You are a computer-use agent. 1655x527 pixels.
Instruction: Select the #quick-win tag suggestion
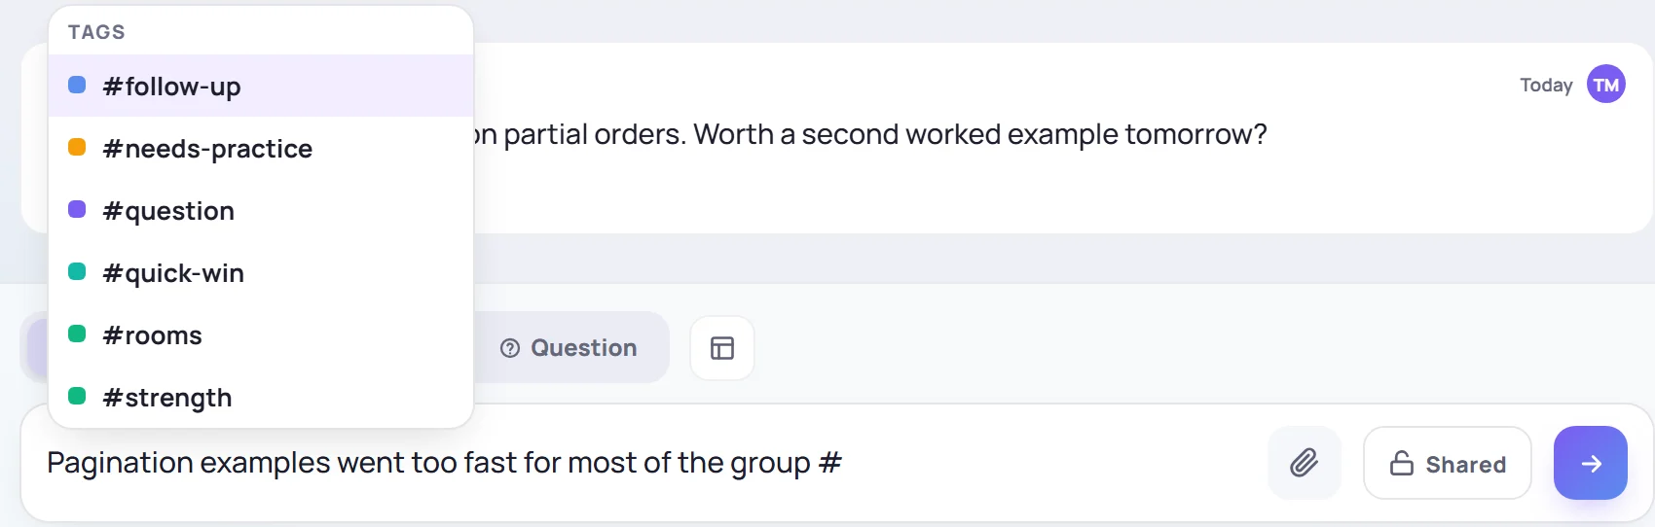pyautogui.click(x=261, y=272)
